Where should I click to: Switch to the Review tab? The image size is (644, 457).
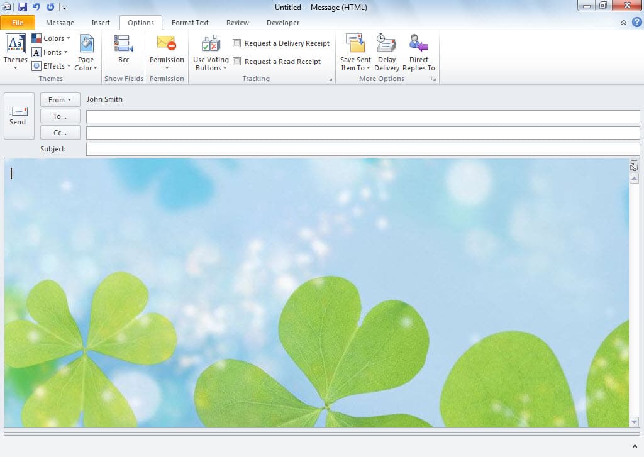(x=237, y=23)
